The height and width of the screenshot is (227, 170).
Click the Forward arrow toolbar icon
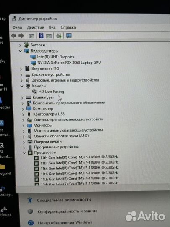pyautogui.click(x=21, y=36)
